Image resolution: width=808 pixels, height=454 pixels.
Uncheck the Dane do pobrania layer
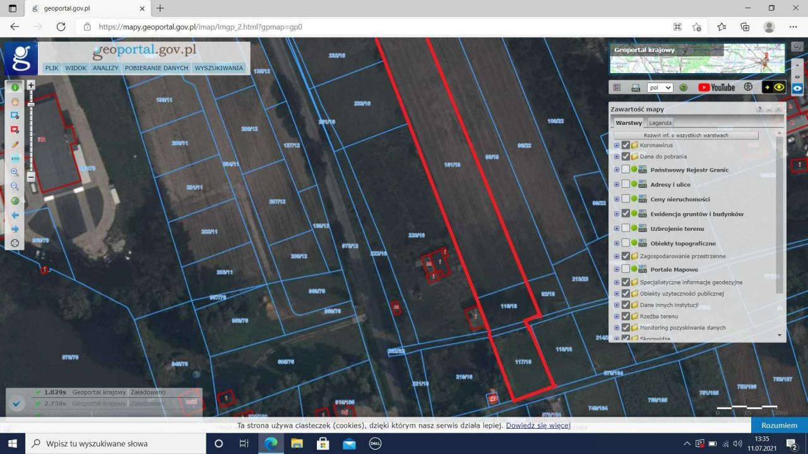626,156
